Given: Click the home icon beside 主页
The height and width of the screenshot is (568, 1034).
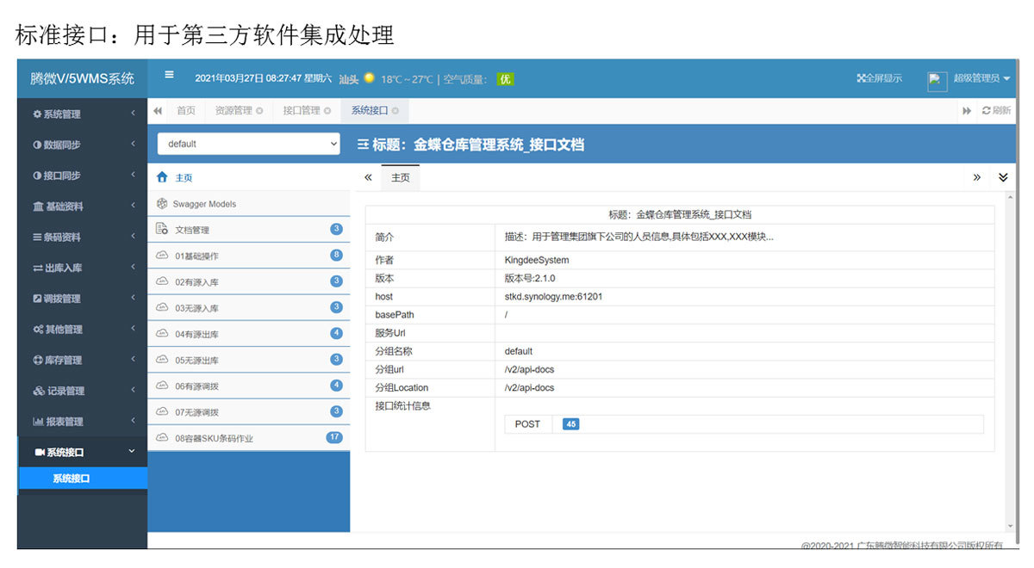Looking at the screenshot, I should click(161, 177).
